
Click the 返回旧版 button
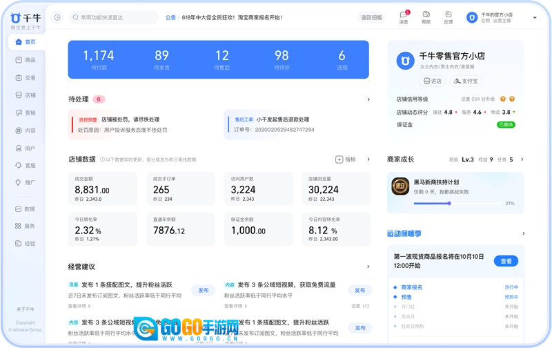[371, 17]
